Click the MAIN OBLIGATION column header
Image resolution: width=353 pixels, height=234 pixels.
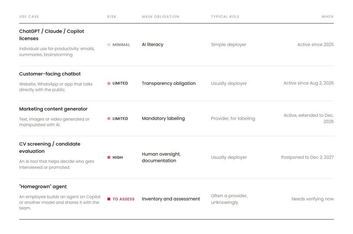click(160, 16)
